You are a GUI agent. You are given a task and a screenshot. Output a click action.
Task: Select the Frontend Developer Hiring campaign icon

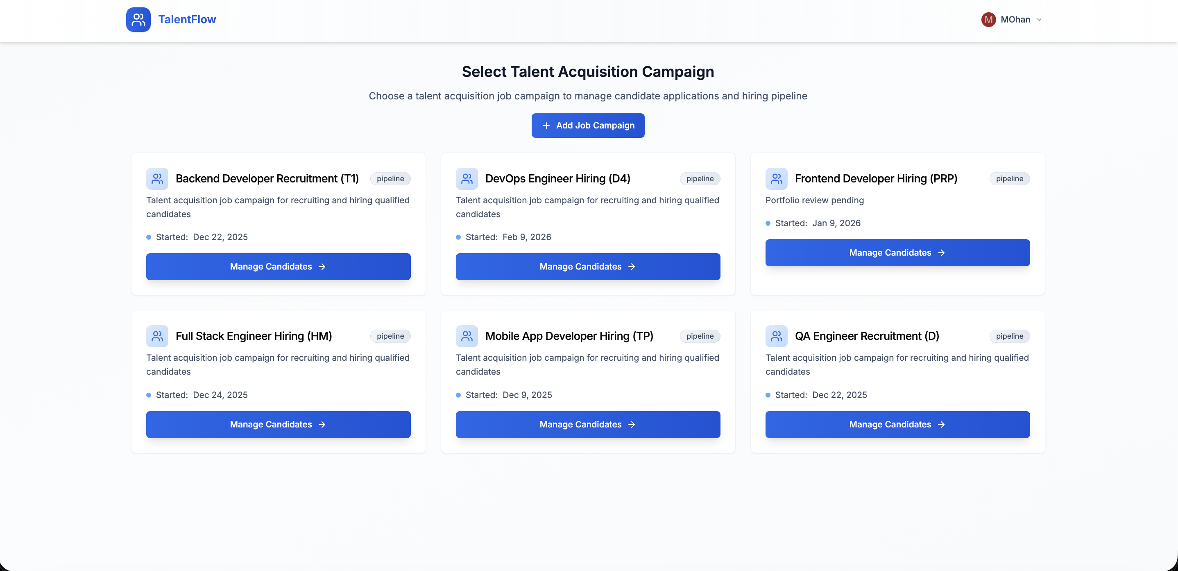tap(776, 179)
